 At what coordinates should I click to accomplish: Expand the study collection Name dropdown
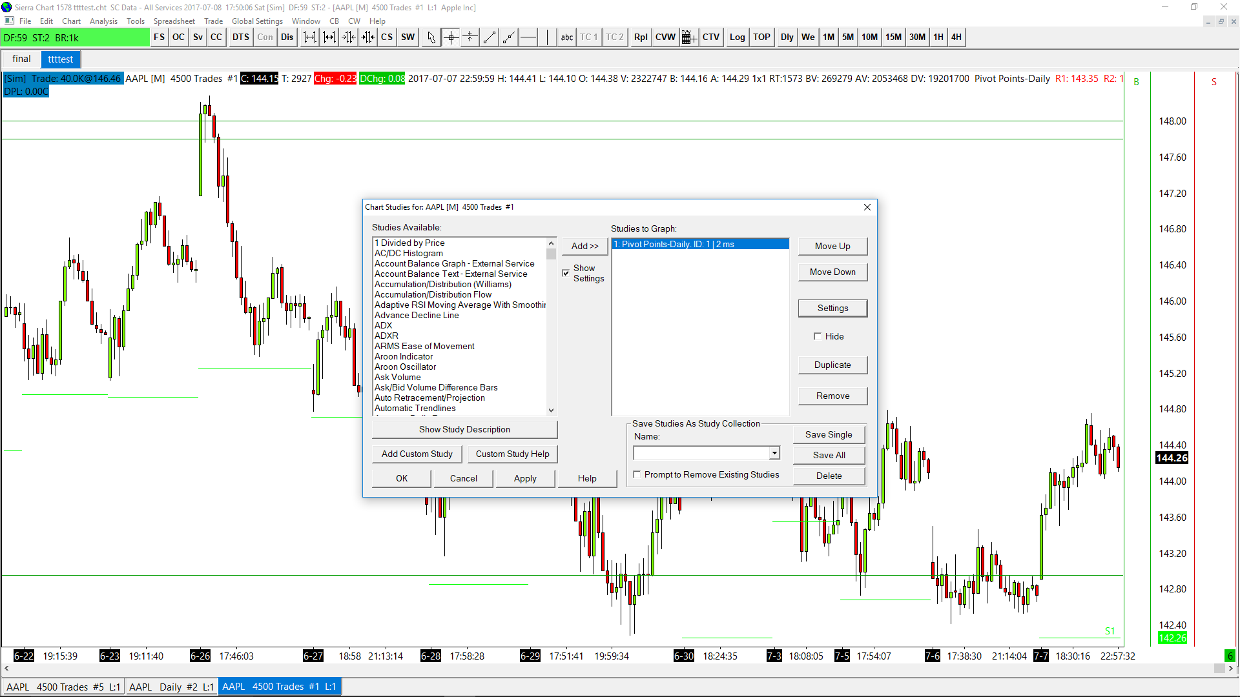[774, 453]
